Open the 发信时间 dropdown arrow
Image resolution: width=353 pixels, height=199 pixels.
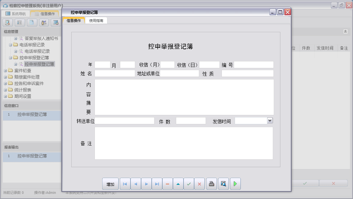coord(270,120)
